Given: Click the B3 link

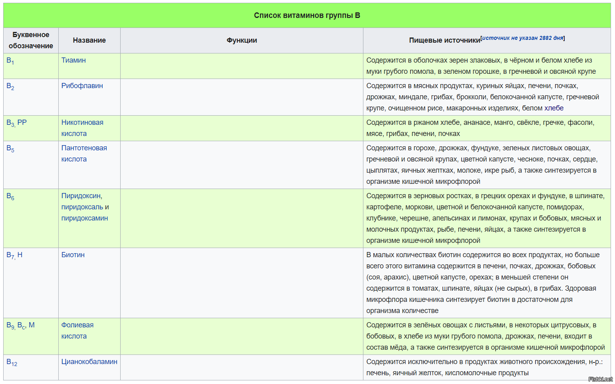Looking at the screenshot, I should click(10, 123).
